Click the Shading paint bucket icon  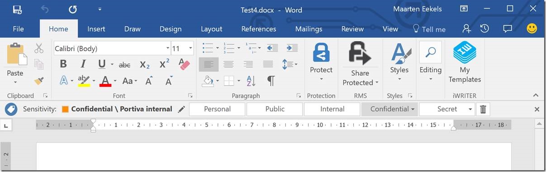pyautogui.click(x=208, y=81)
